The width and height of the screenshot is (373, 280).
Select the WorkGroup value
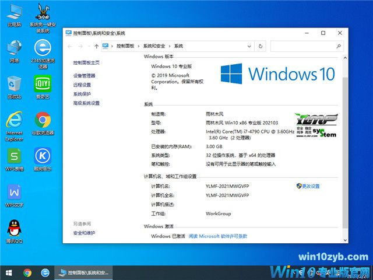[x=219, y=213]
